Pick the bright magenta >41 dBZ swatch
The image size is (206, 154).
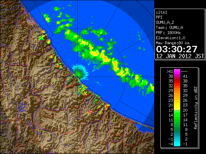[177, 72]
